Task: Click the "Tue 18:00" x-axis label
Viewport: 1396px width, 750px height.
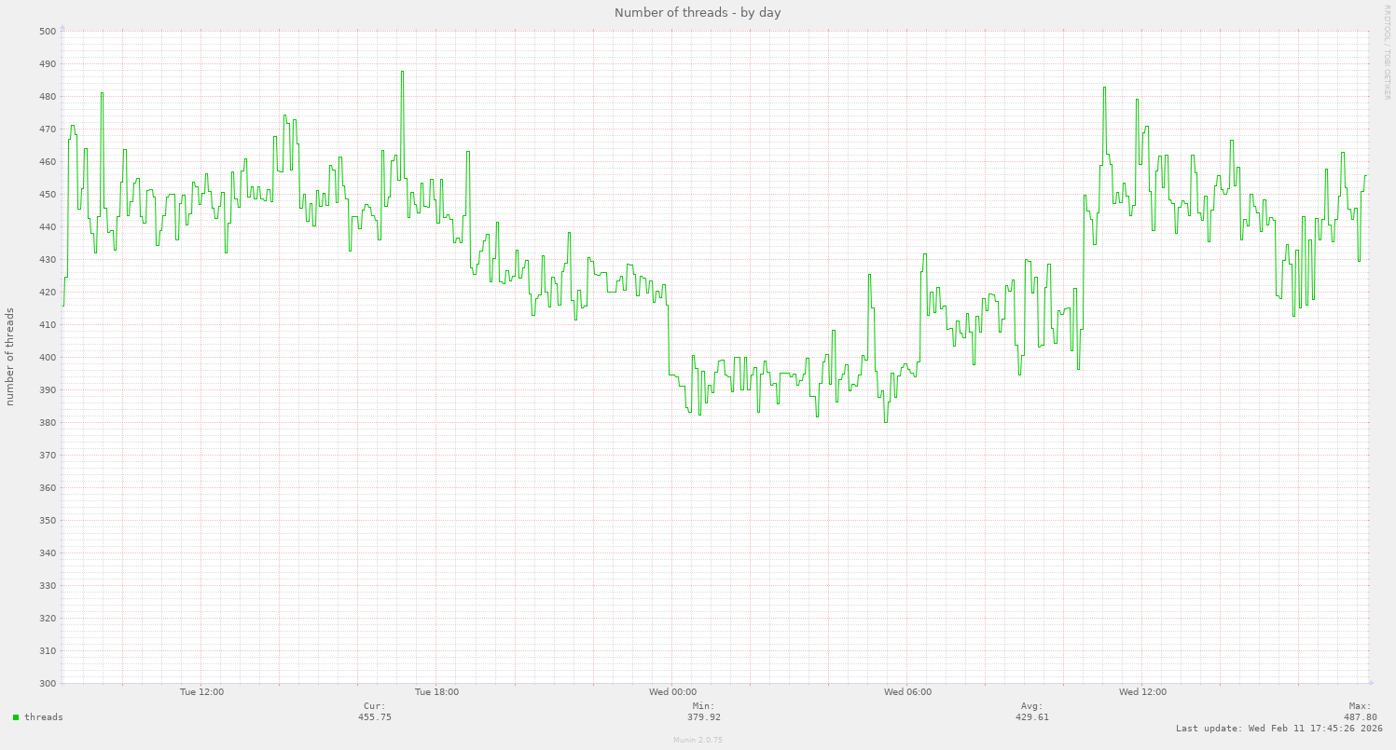Action: coord(436,692)
